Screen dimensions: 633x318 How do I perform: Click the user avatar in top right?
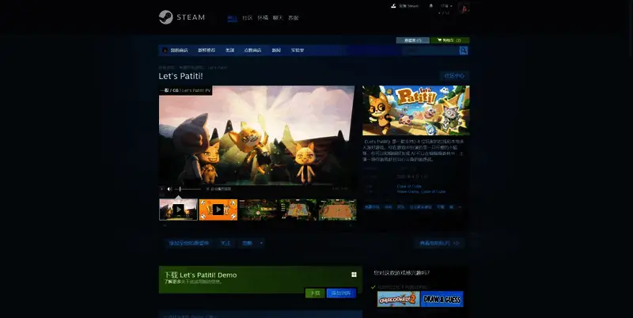465,8
